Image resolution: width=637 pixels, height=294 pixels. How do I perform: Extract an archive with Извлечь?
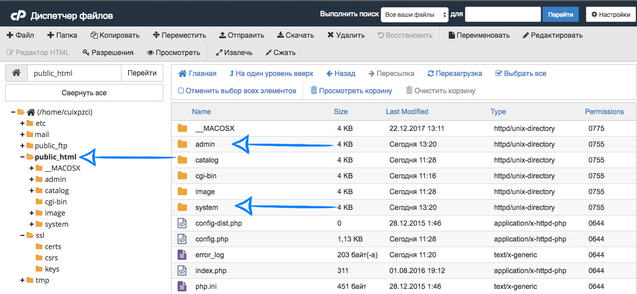click(x=233, y=52)
